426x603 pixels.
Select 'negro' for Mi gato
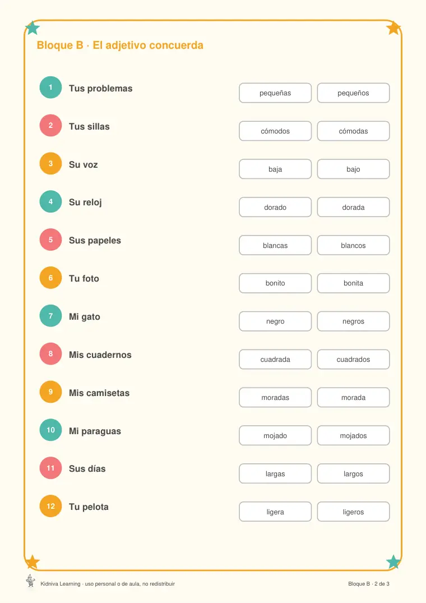click(x=275, y=321)
